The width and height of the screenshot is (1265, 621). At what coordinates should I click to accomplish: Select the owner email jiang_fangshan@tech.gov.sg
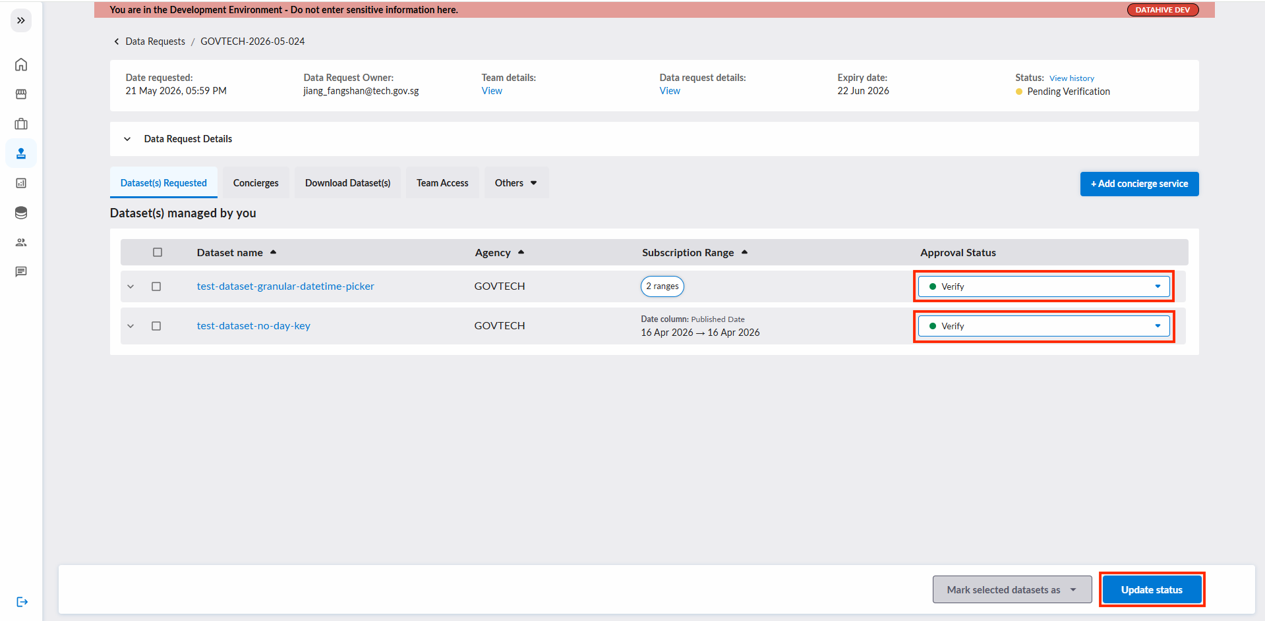[x=361, y=91]
